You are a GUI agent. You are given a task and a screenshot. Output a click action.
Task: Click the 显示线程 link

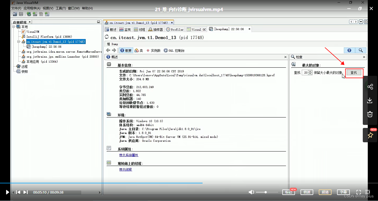(x=126, y=170)
